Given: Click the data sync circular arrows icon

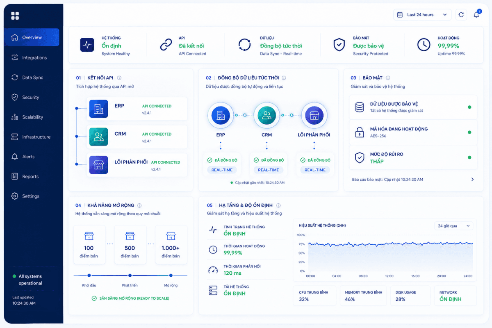Looking at the screenshot, I should [x=245, y=45].
